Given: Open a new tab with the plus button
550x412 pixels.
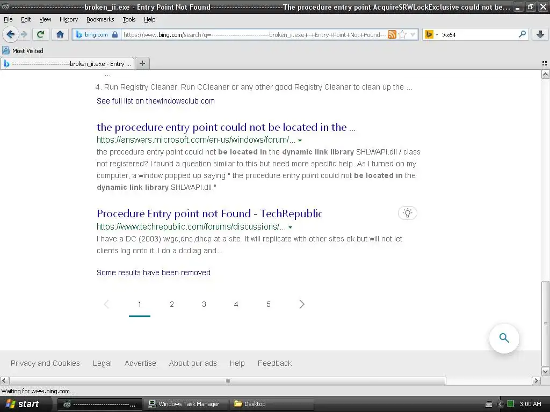Looking at the screenshot, I should click(x=142, y=63).
